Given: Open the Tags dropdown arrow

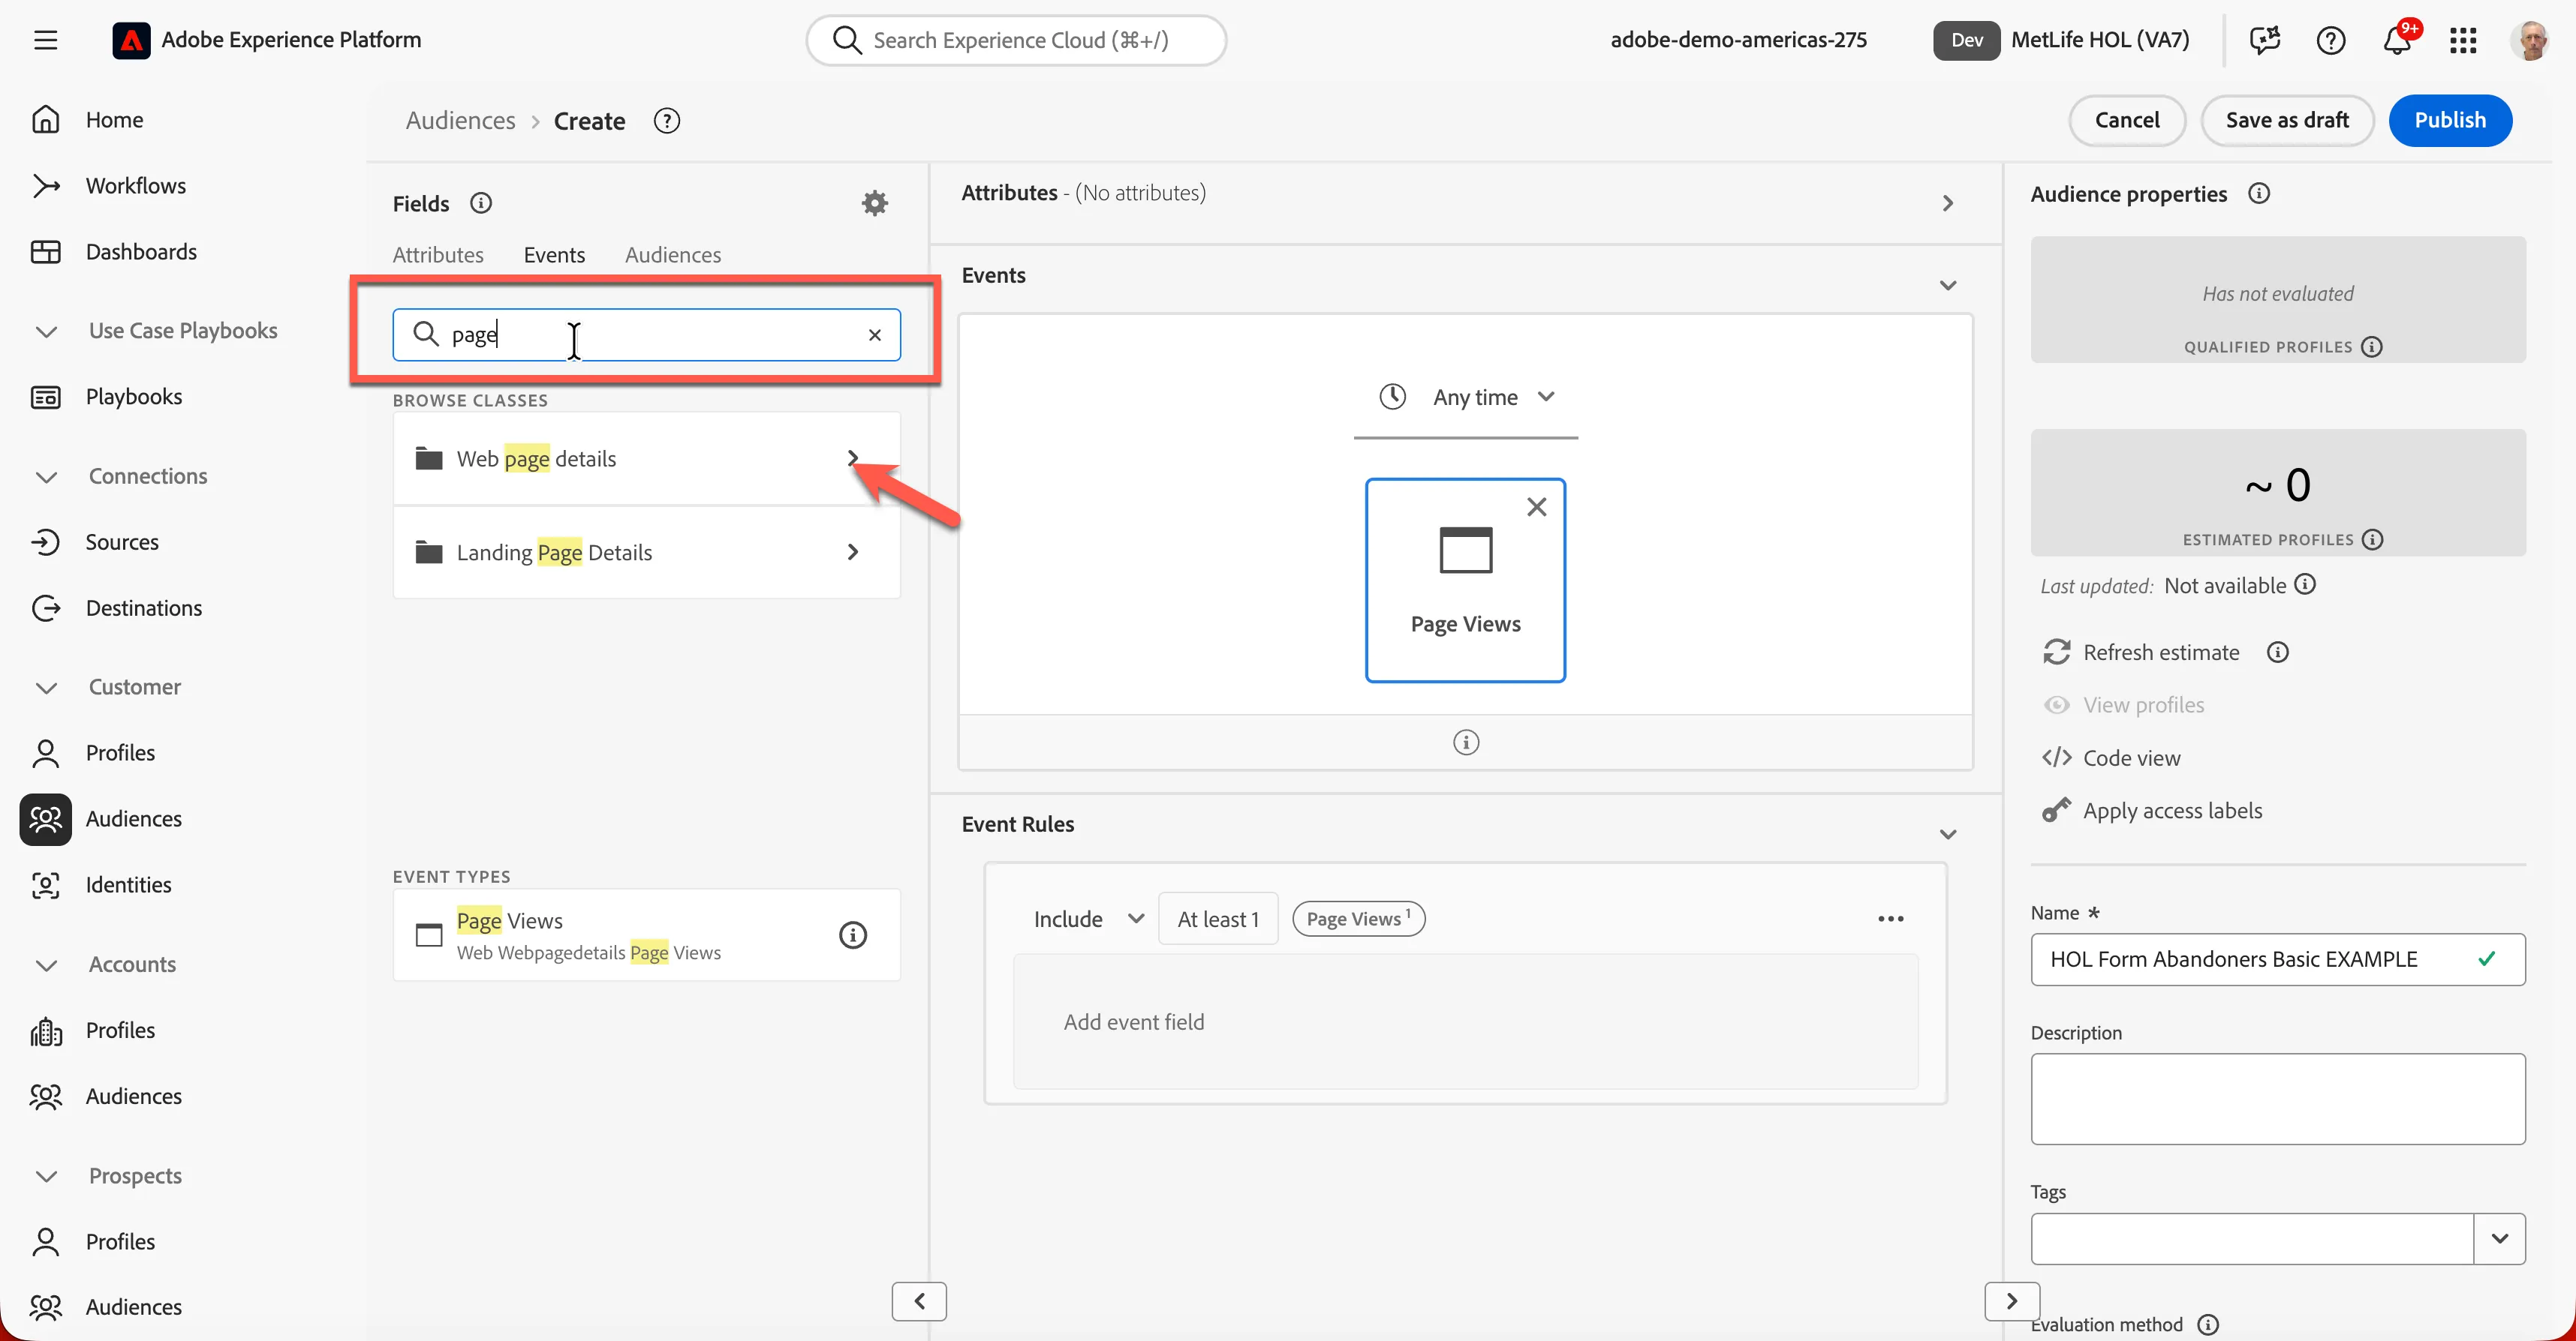Looking at the screenshot, I should coord(2499,1238).
